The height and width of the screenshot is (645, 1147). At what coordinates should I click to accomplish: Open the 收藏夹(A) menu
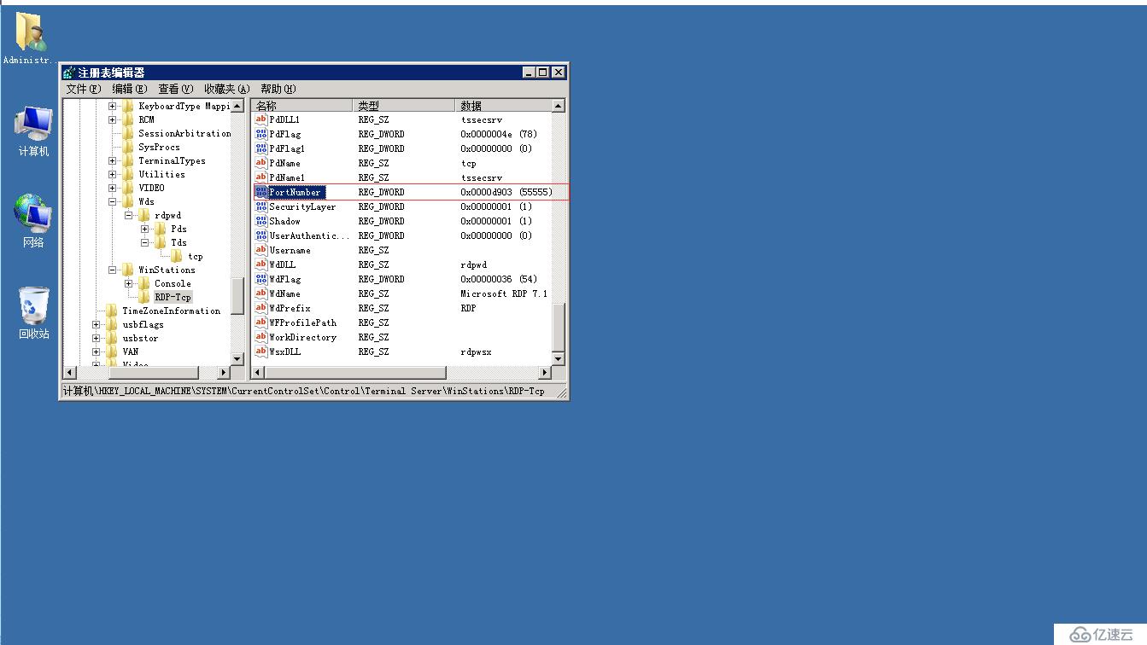[227, 89]
